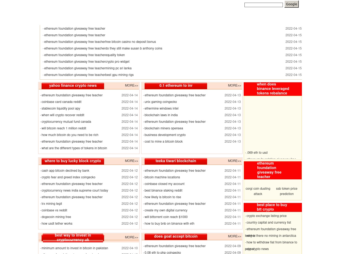Select the yahoo finance crypto news tab

[x=73, y=86]
